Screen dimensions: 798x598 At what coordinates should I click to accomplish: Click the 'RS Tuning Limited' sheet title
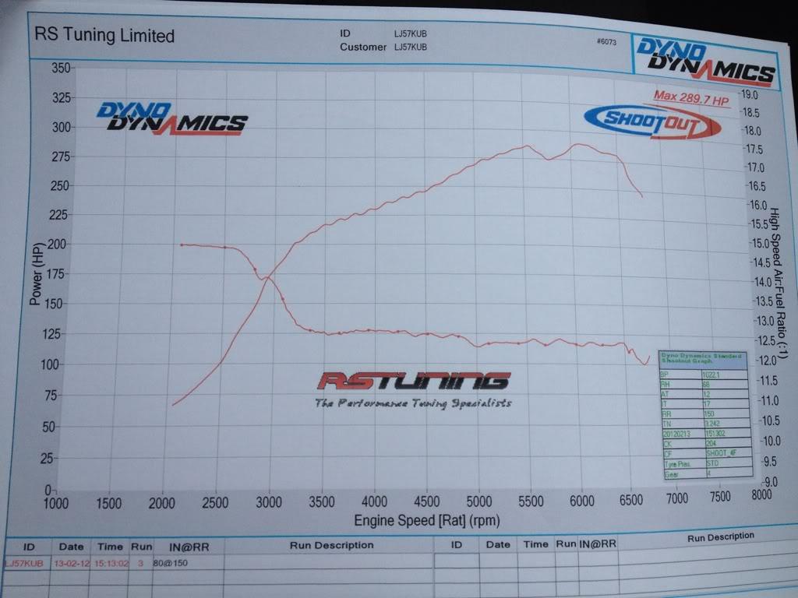[x=104, y=35]
